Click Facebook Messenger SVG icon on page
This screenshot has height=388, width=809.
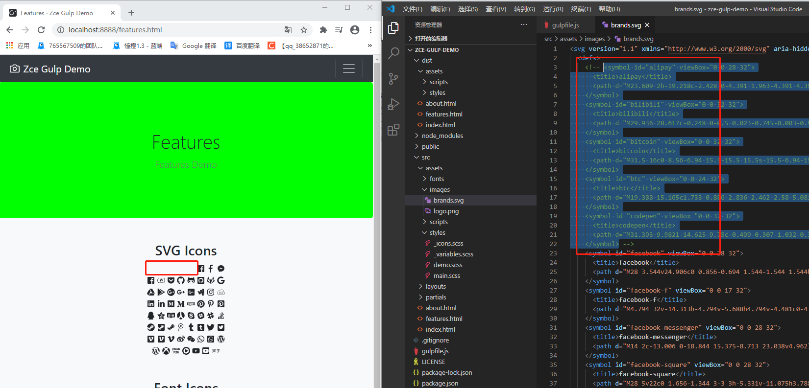[221, 269]
